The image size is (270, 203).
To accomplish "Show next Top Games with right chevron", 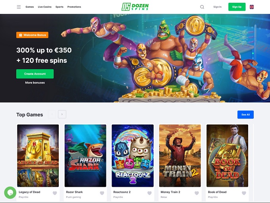I will pyautogui.click(x=62, y=114).
